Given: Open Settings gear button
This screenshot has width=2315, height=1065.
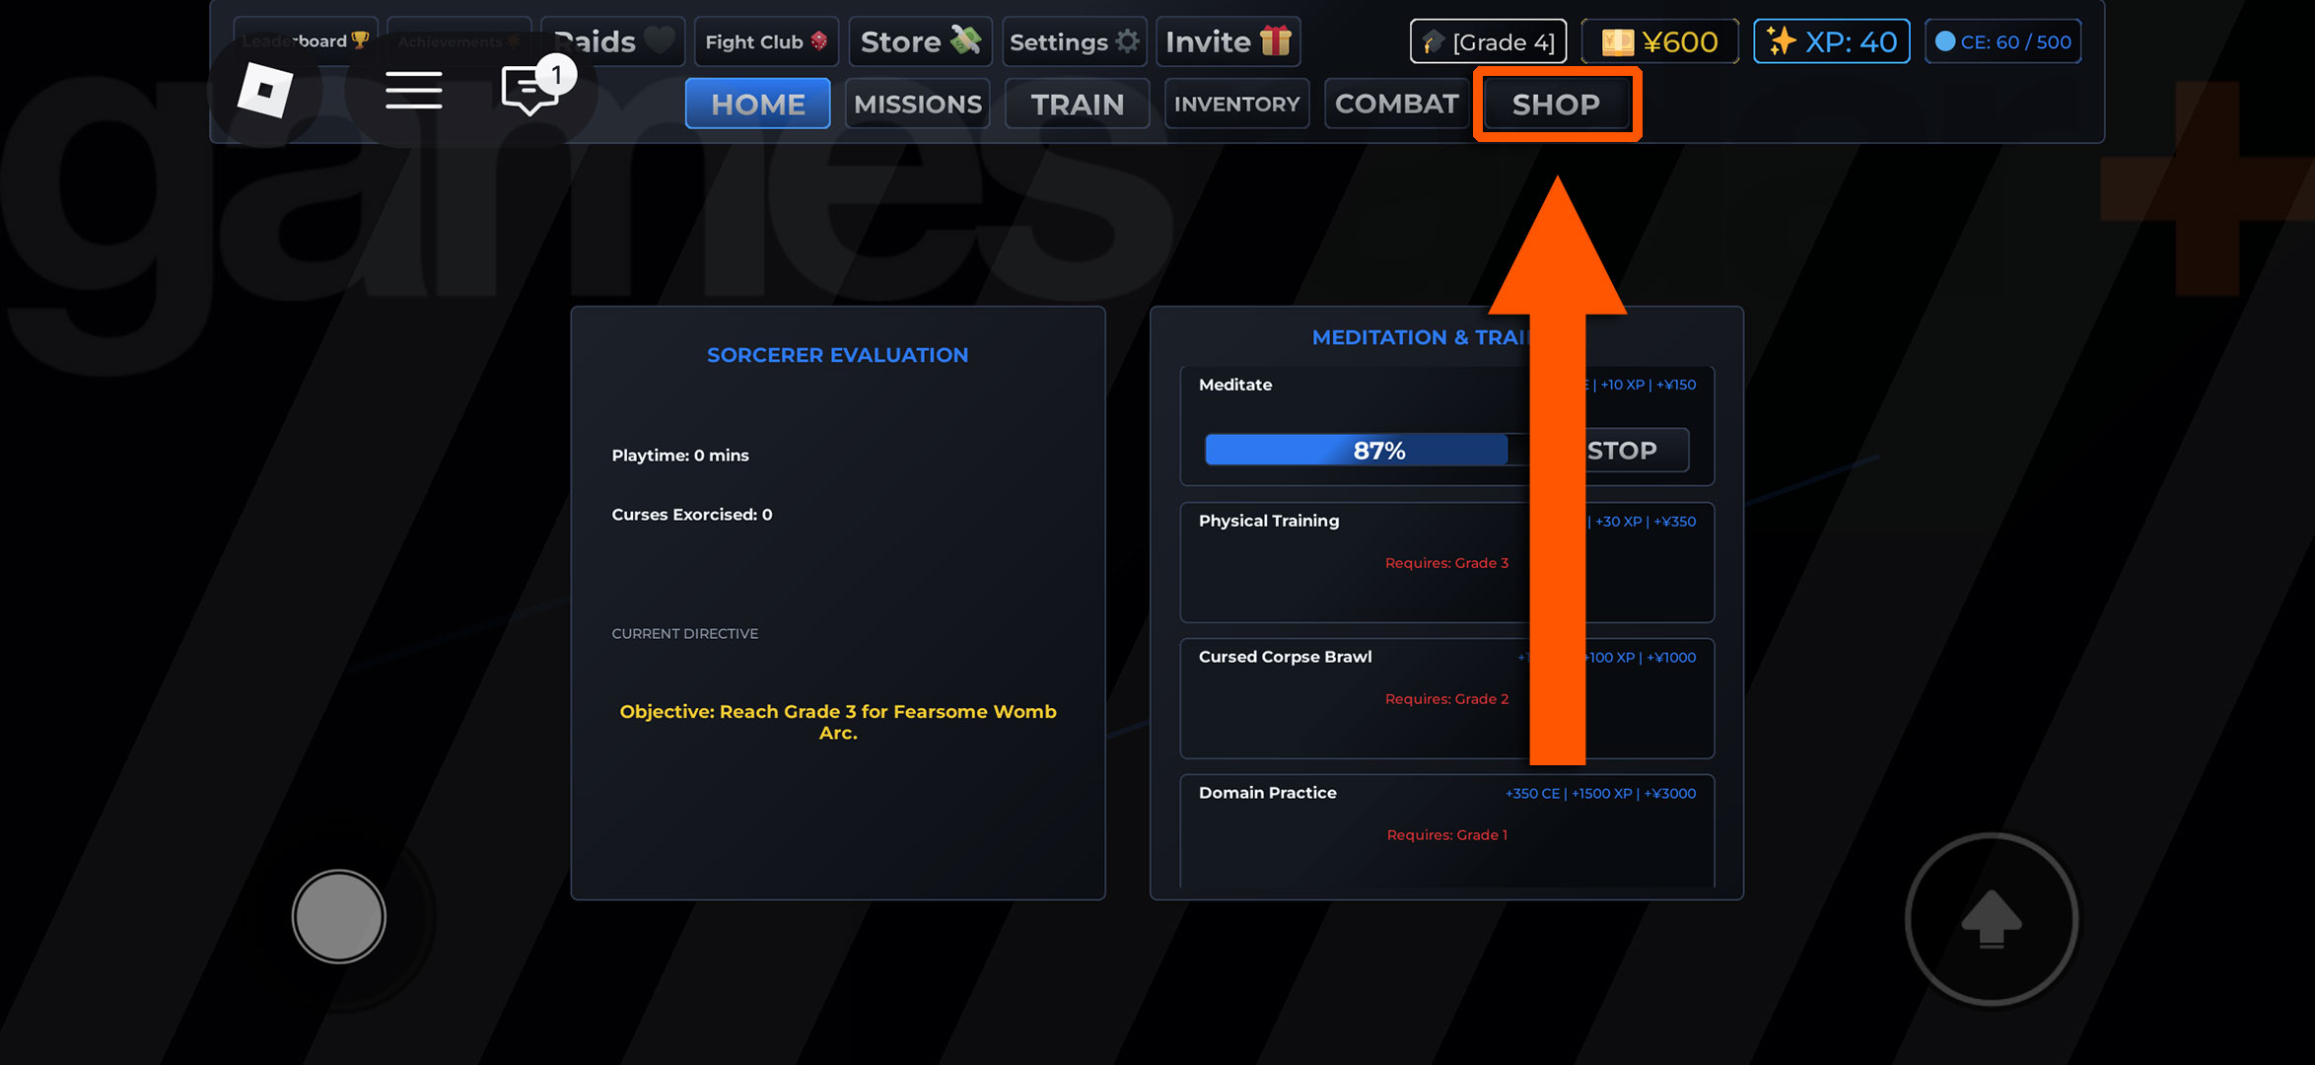Looking at the screenshot, I should (1074, 41).
